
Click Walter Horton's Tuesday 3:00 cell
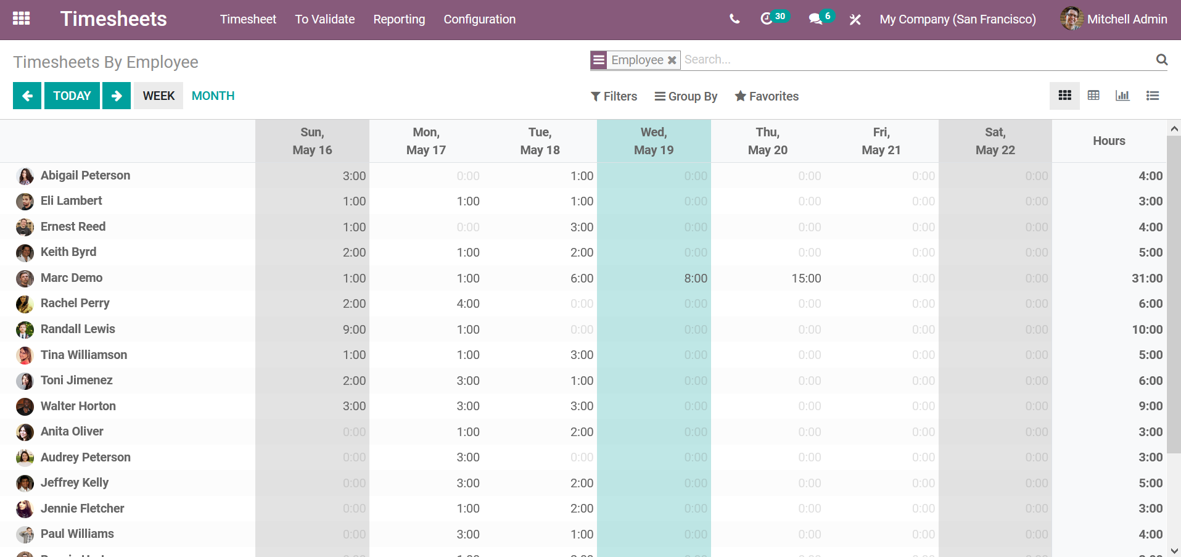540,406
